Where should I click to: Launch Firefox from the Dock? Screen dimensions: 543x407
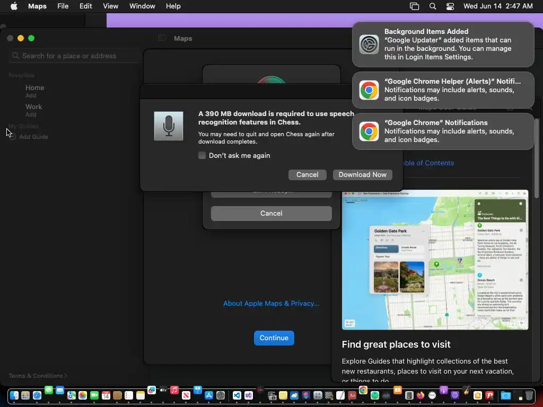pos(421,395)
